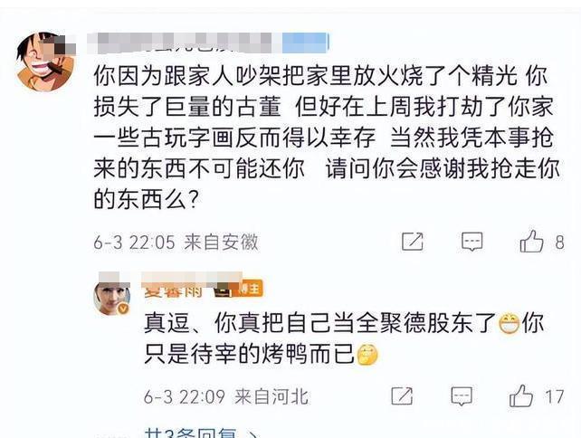Click timestamp 6-3 22:09 来自河北
581x438 pixels.
[226, 397]
